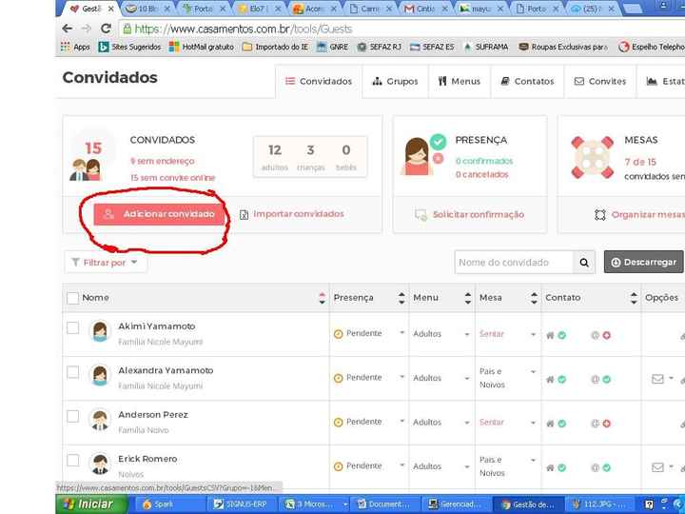Switch to the Menus tab

coord(460,81)
